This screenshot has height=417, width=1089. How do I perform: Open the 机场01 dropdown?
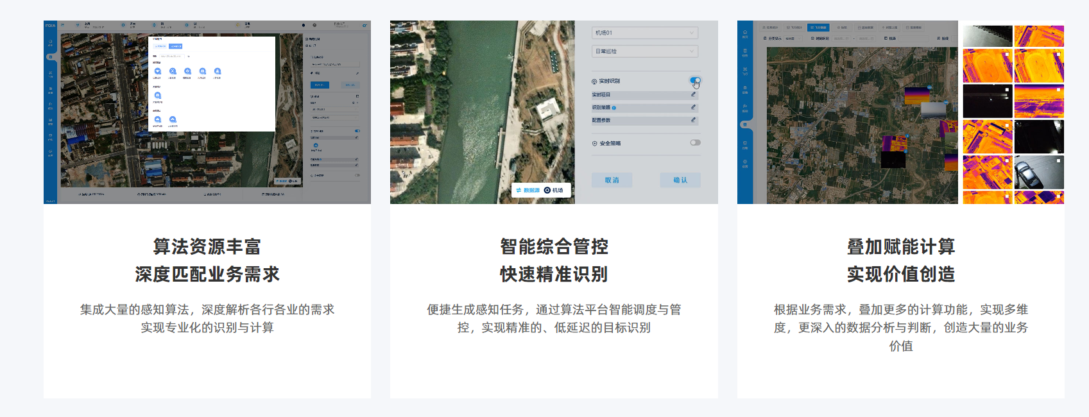(x=644, y=33)
